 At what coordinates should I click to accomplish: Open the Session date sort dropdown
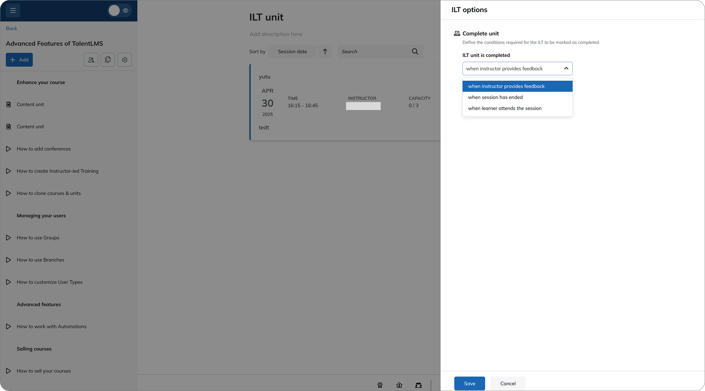click(x=292, y=51)
